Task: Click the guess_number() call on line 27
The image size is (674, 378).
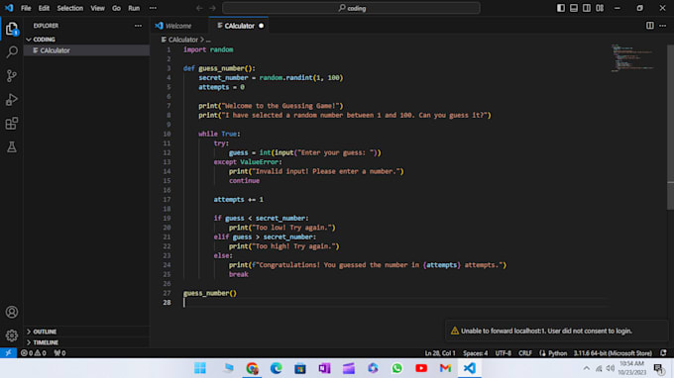Action: pos(210,293)
